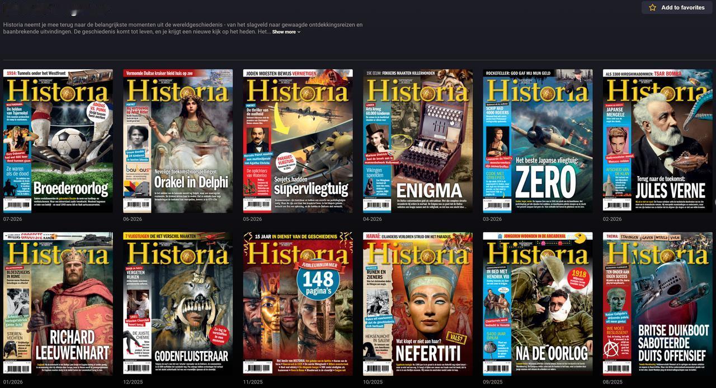Open the Britse duikboot issue cover

658,304
